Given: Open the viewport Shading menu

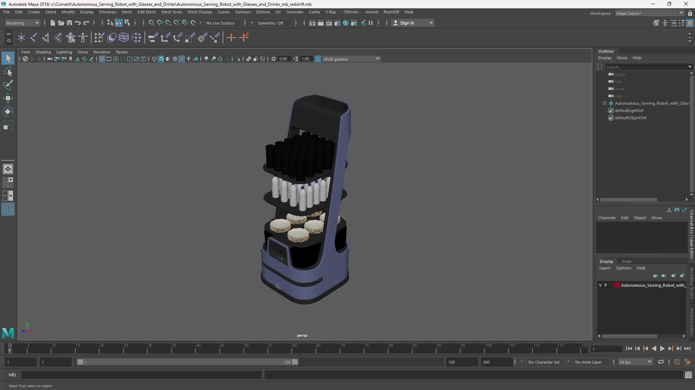Looking at the screenshot, I should coord(43,52).
